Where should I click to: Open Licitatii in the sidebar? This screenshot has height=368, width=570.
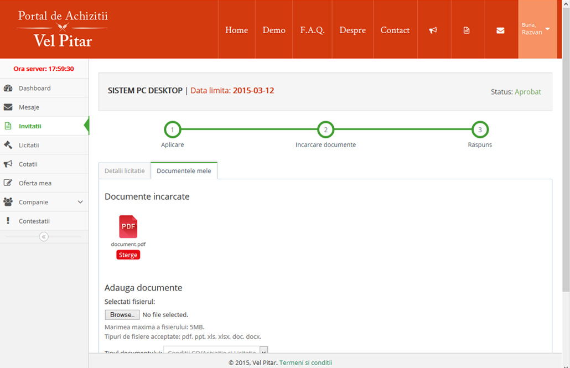(44, 145)
